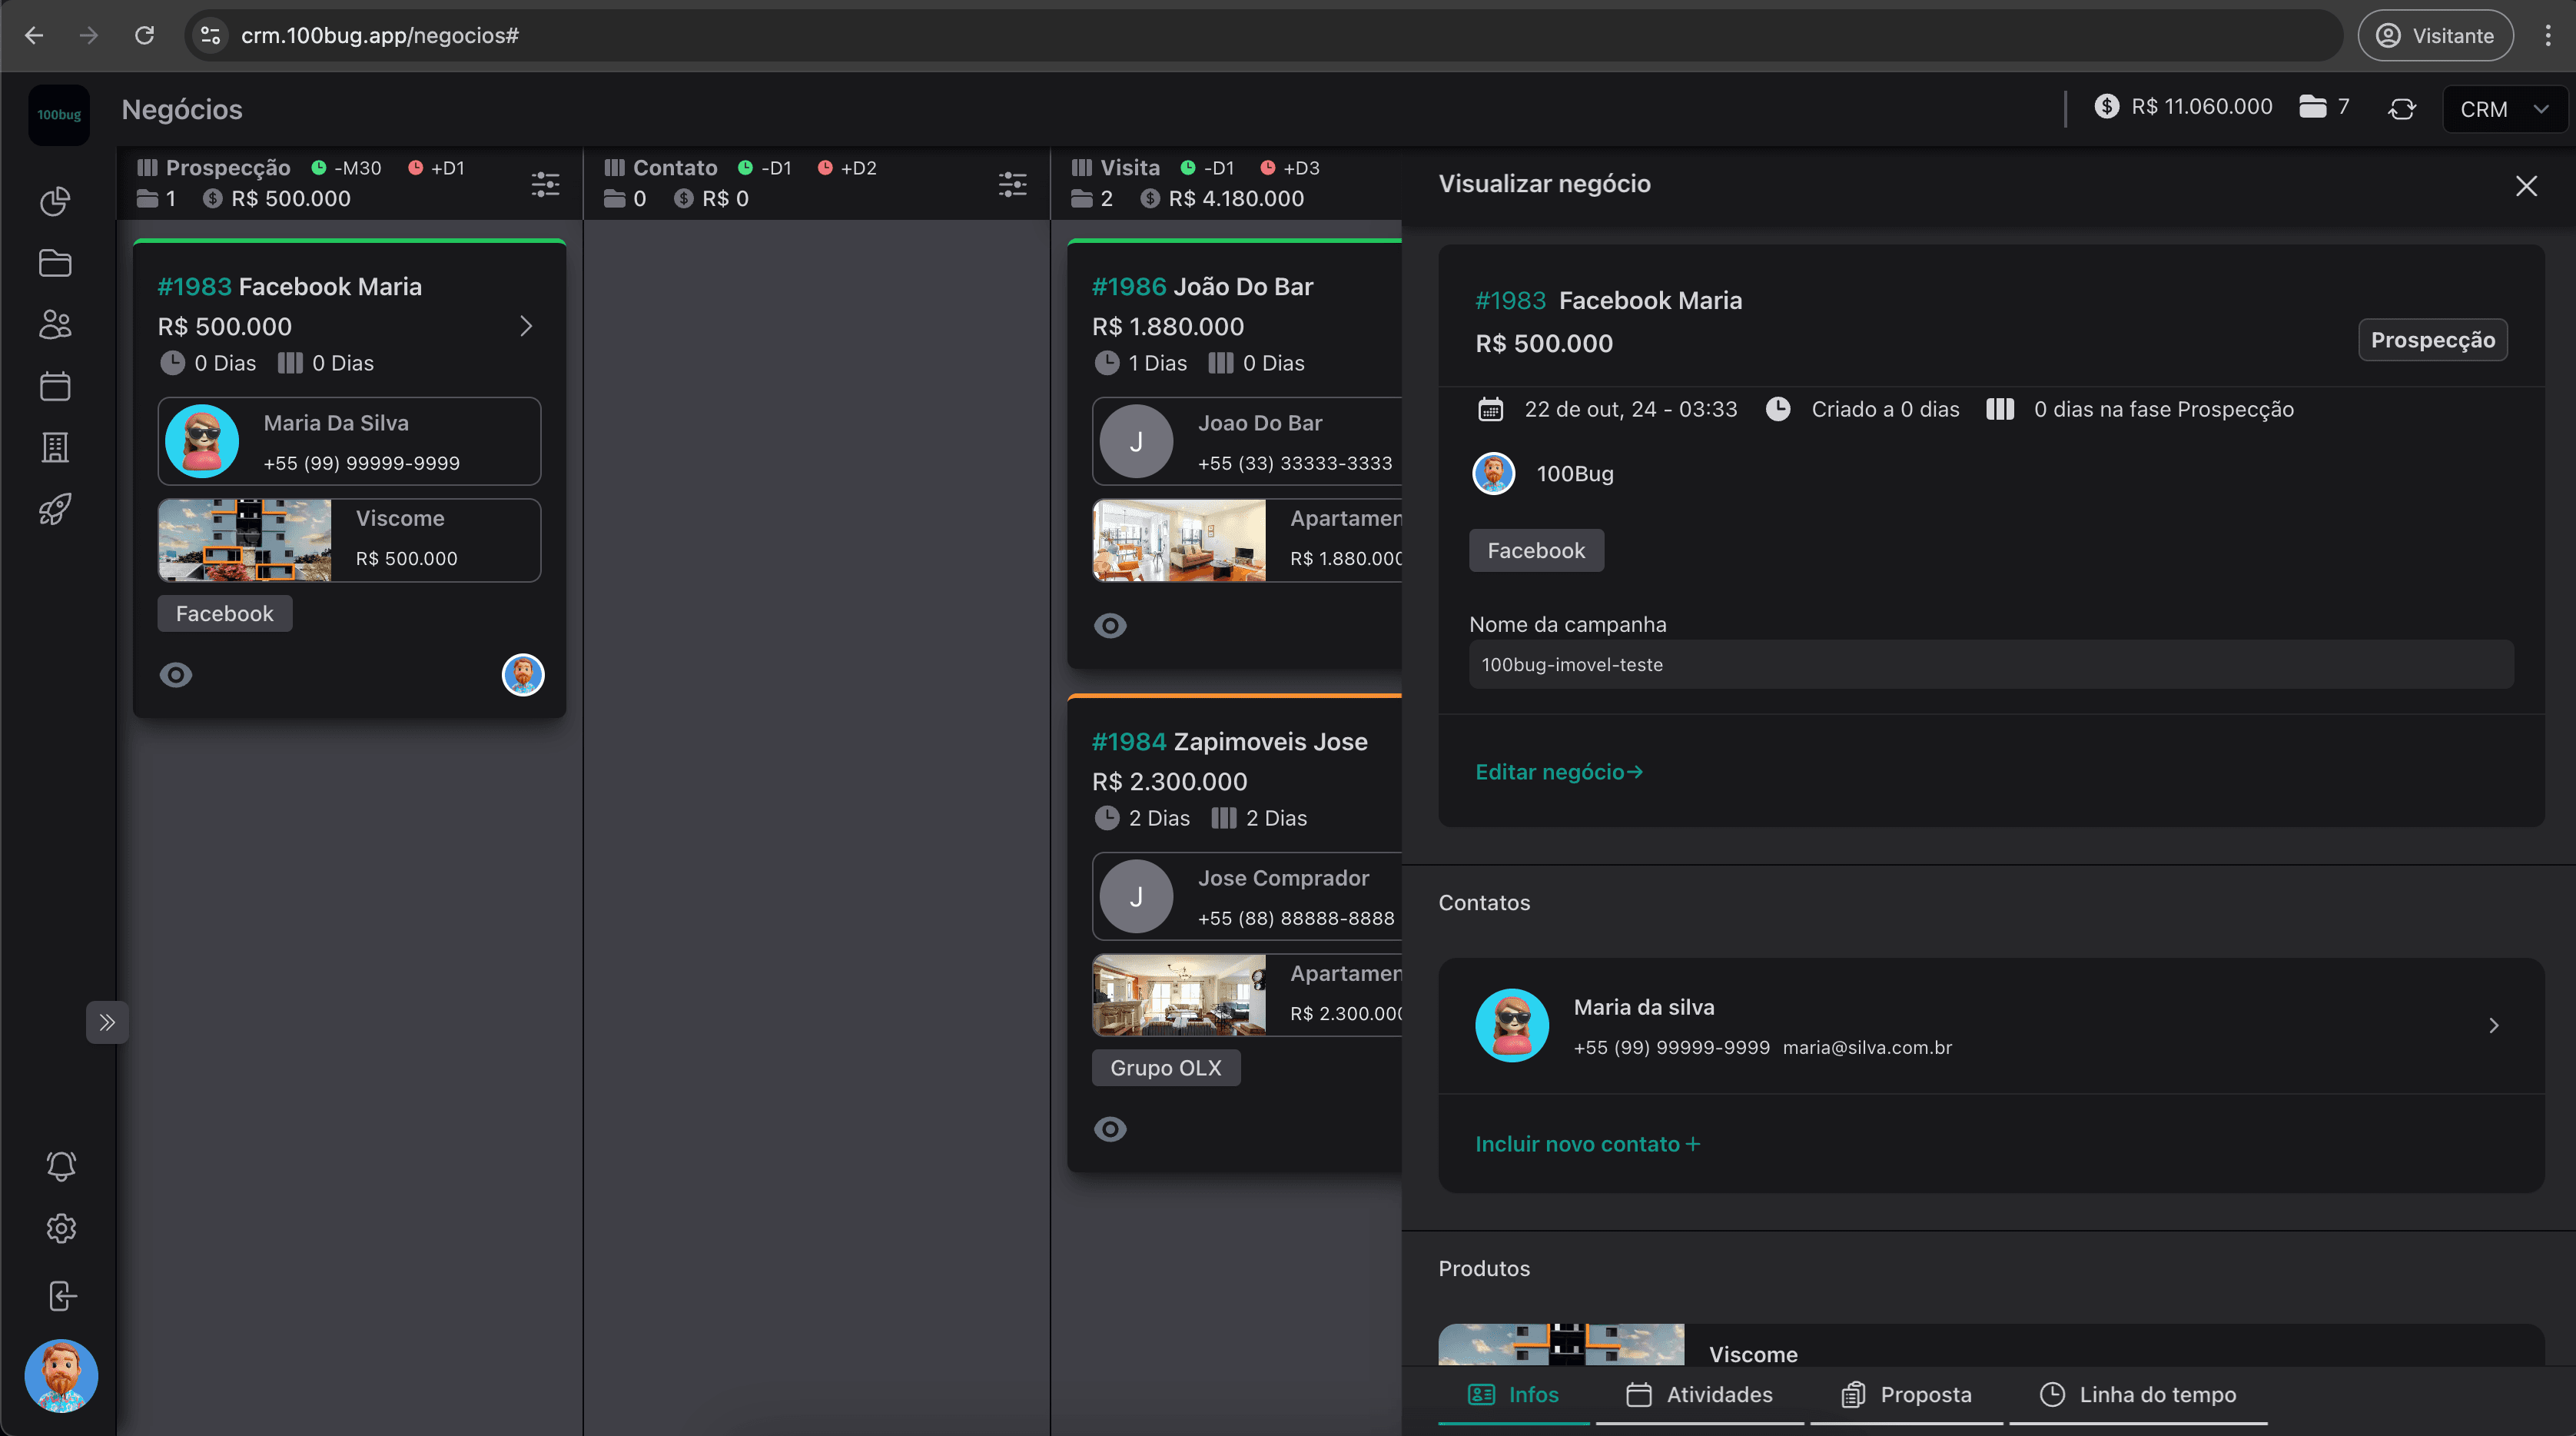The width and height of the screenshot is (2576, 1436).
Task: Toggle eye icon on Zapimoveis Jose card
Action: 1110,1129
